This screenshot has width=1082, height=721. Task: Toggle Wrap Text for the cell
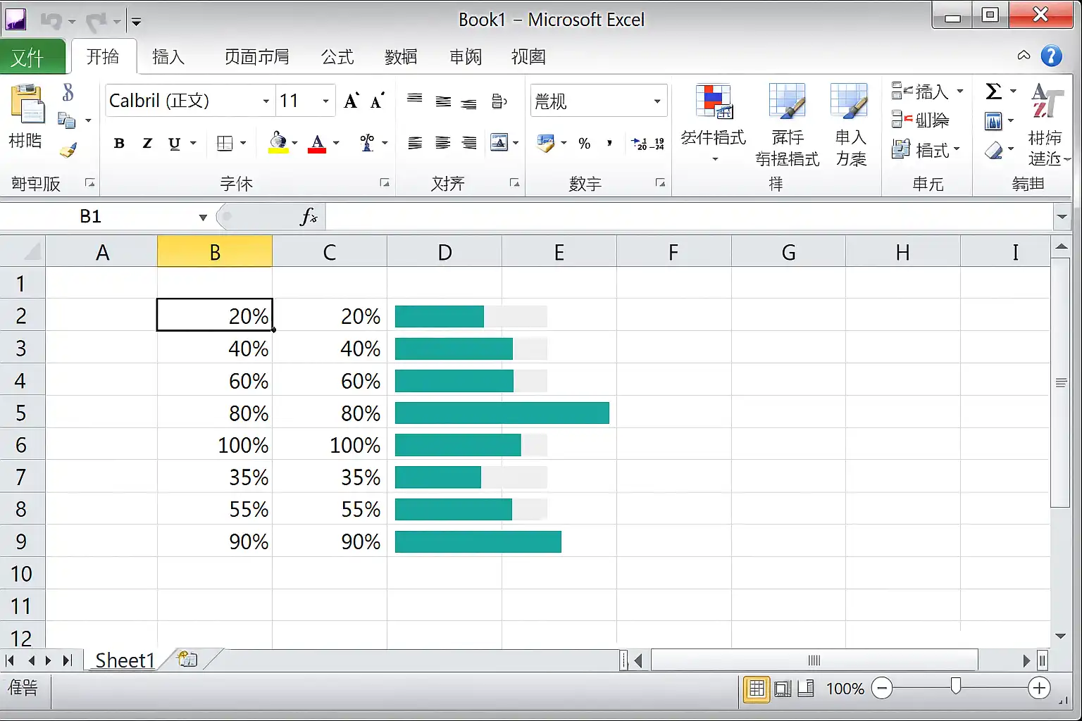click(499, 101)
